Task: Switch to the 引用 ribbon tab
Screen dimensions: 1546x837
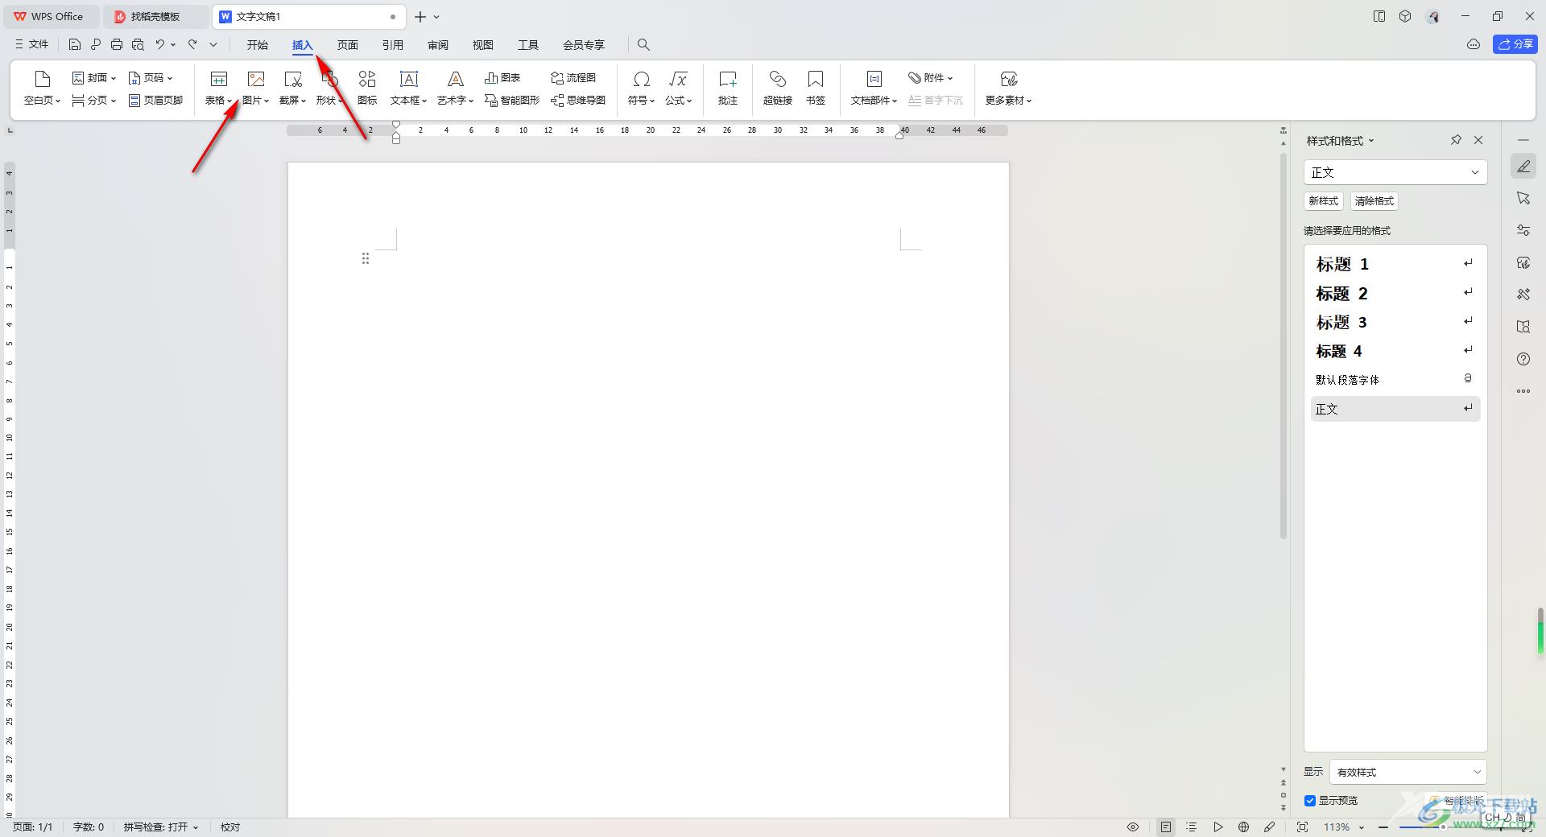Action: pos(393,45)
